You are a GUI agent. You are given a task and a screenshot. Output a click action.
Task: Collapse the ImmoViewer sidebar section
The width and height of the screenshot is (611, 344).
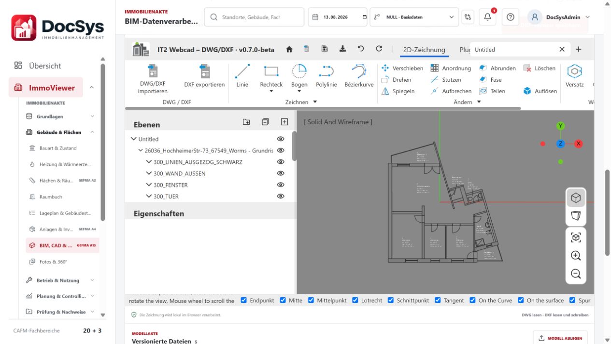[x=92, y=88]
